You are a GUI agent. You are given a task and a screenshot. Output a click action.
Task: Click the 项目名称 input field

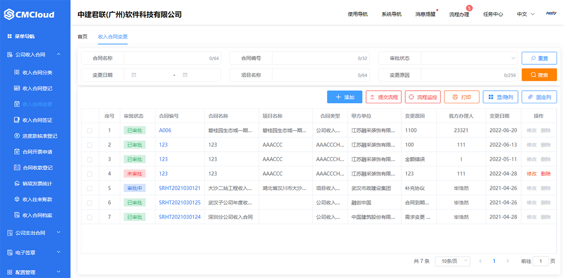321,75
